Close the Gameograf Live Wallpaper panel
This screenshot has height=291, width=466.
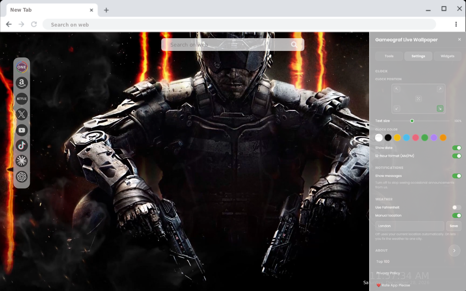point(459,39)
